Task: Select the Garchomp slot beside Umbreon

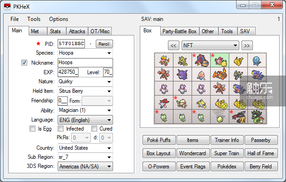Action: [x=257, y=74]
